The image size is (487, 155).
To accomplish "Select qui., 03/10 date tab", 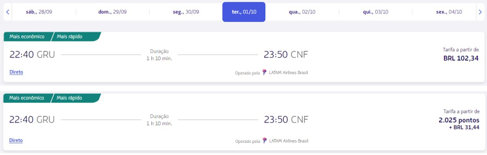I will tap(376, 12).
